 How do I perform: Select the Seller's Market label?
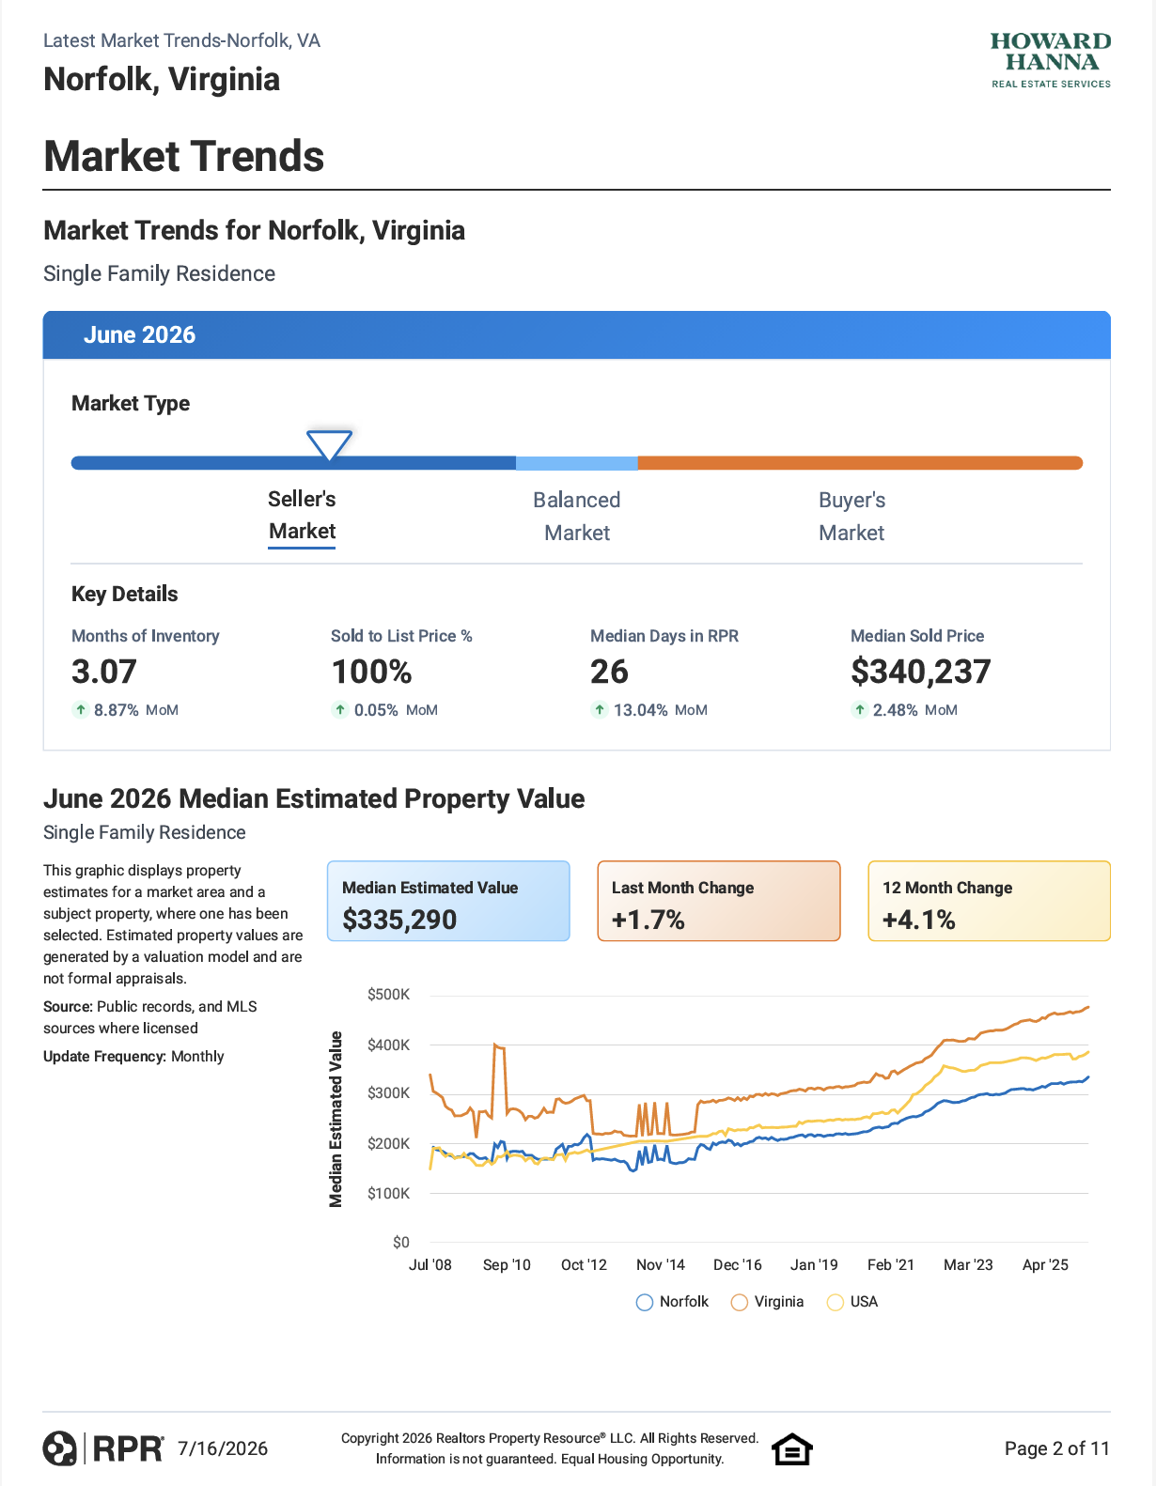pos(302,516)
